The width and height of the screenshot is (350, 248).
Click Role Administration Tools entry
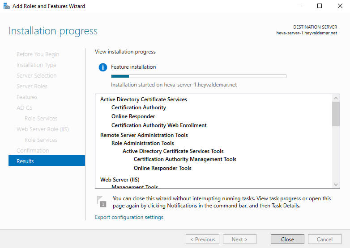click(x=143, y=143)
